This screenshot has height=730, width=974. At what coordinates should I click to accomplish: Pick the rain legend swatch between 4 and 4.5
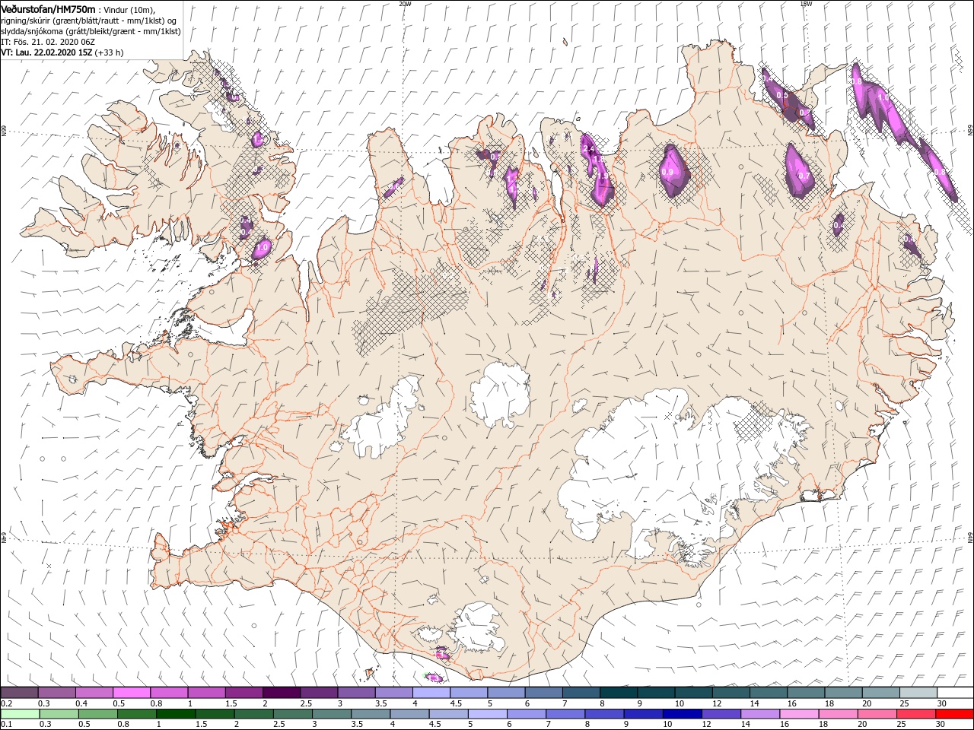pos(411,713)
